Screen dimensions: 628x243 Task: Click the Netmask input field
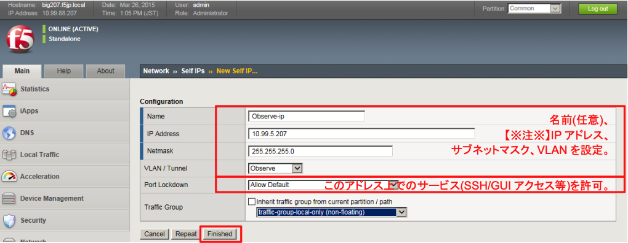[x=320, y=151]
